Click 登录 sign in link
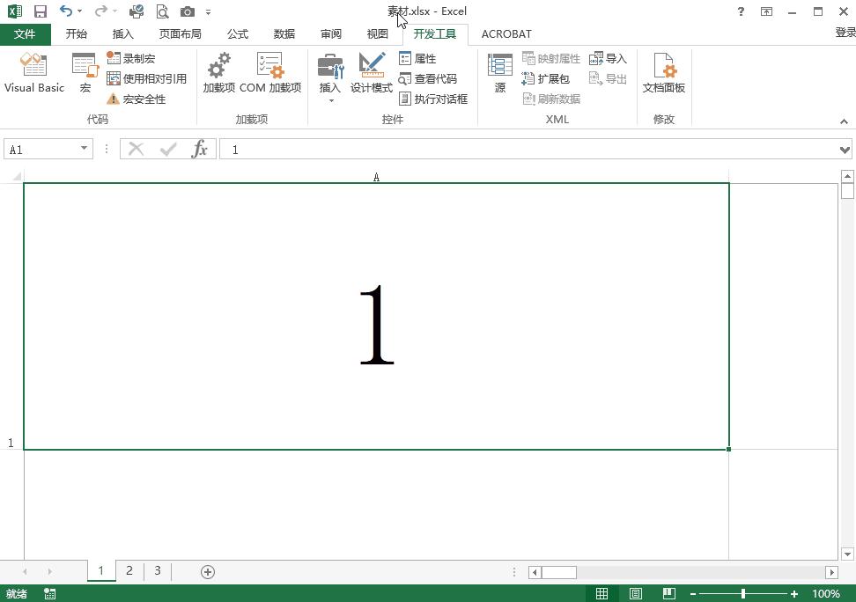This screenshot has height=602, width=856. [845, 33]
